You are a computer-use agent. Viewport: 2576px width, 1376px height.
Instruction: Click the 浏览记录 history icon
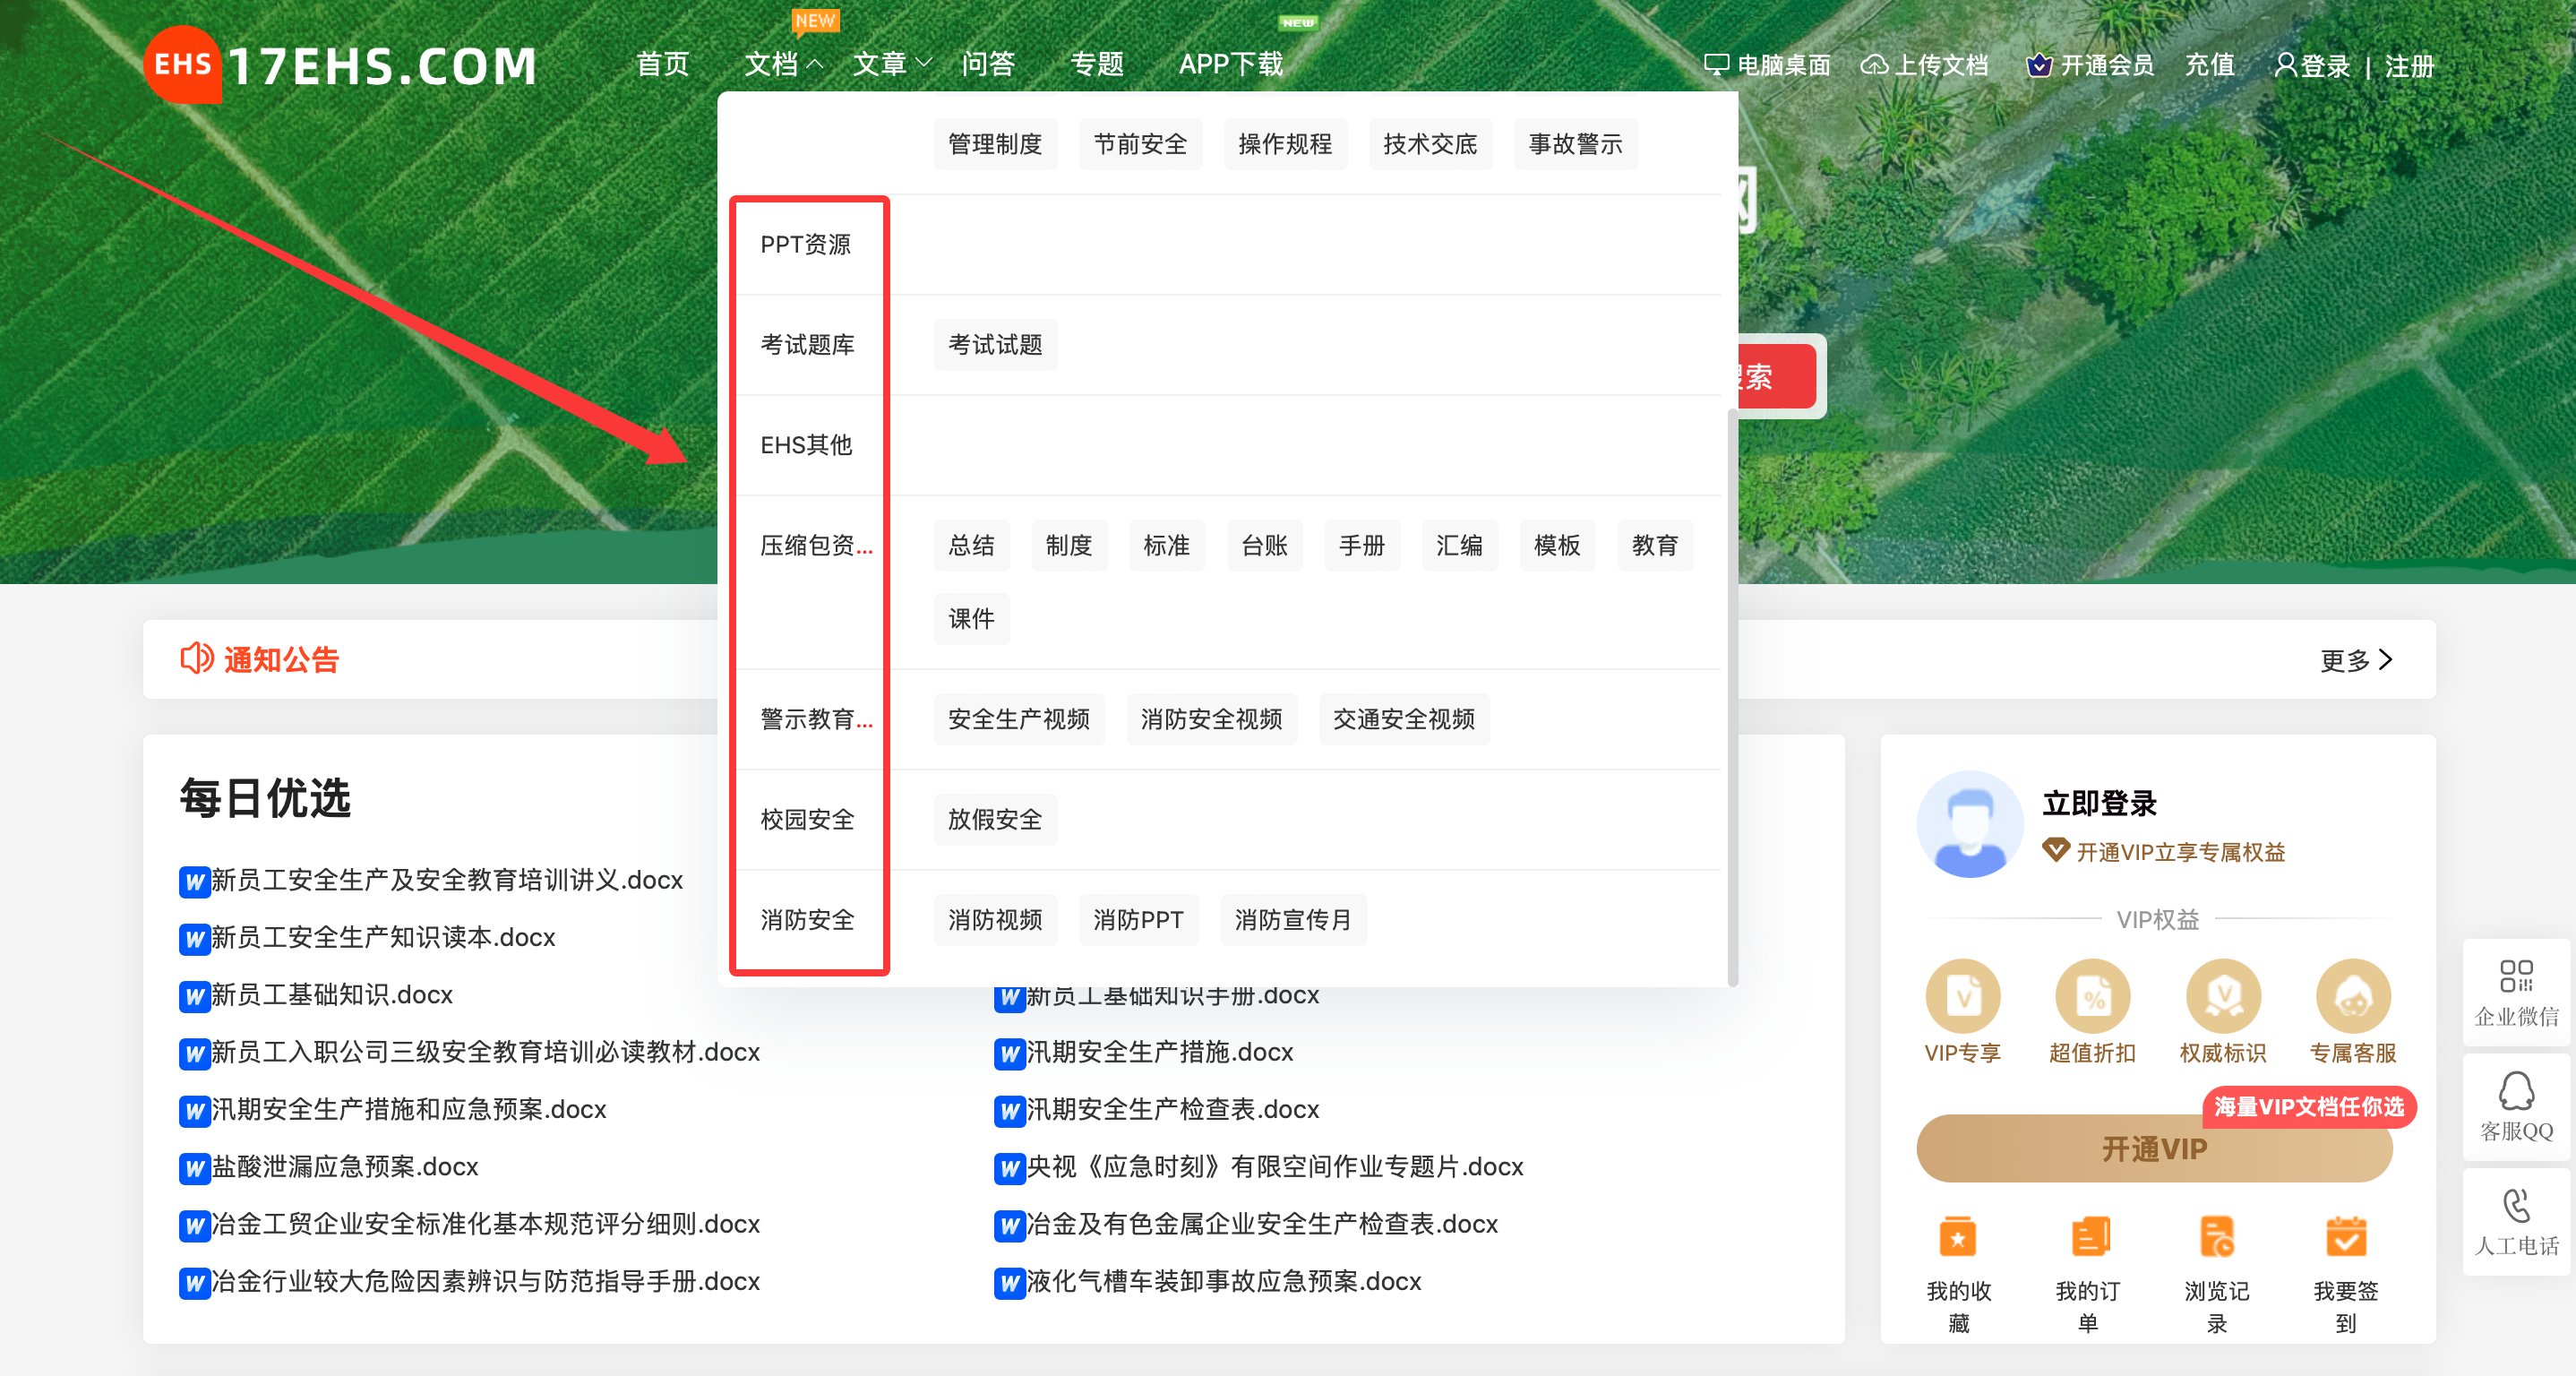click(2218, 1238)
